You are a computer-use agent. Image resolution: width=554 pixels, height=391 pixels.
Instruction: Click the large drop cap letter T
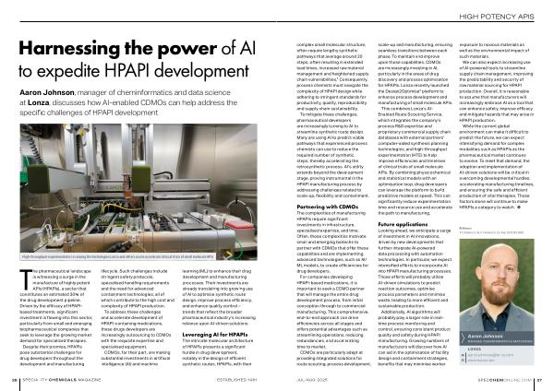(x=26, y=279)
